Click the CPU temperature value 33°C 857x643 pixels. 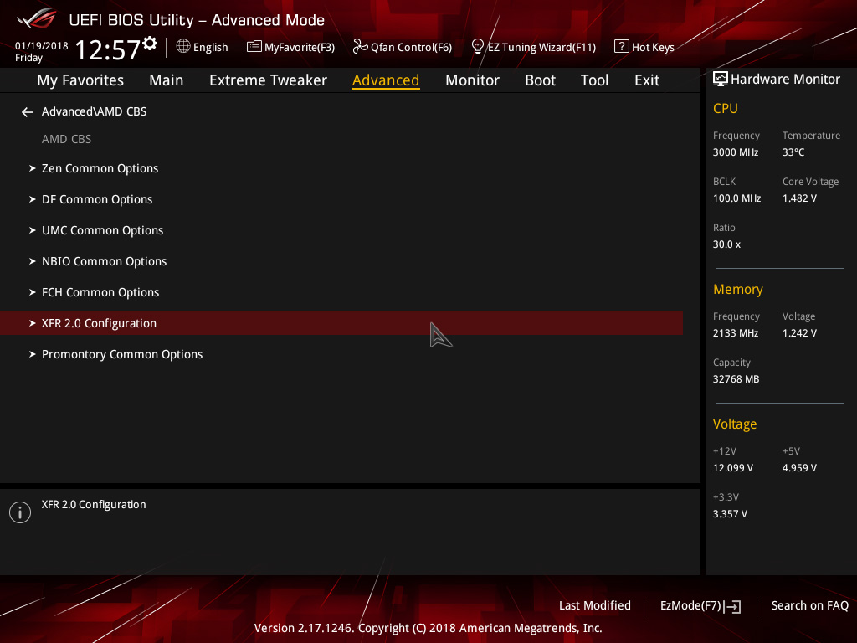coord(793,152)
